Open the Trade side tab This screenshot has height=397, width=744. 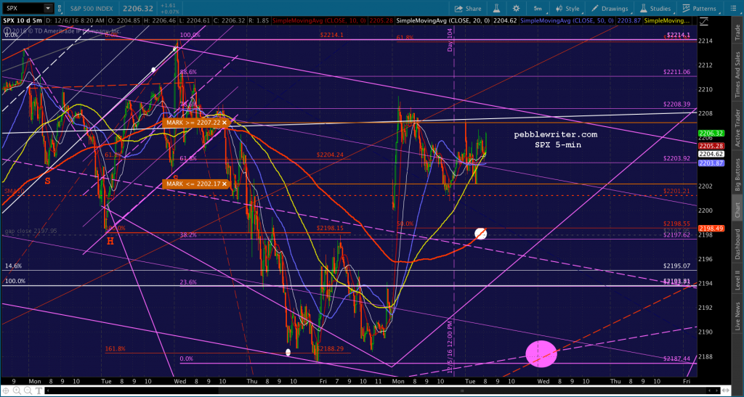(x=738, y=32)
